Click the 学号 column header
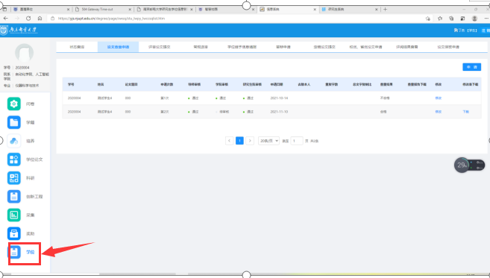490x278 pixels. coord(71,84)
